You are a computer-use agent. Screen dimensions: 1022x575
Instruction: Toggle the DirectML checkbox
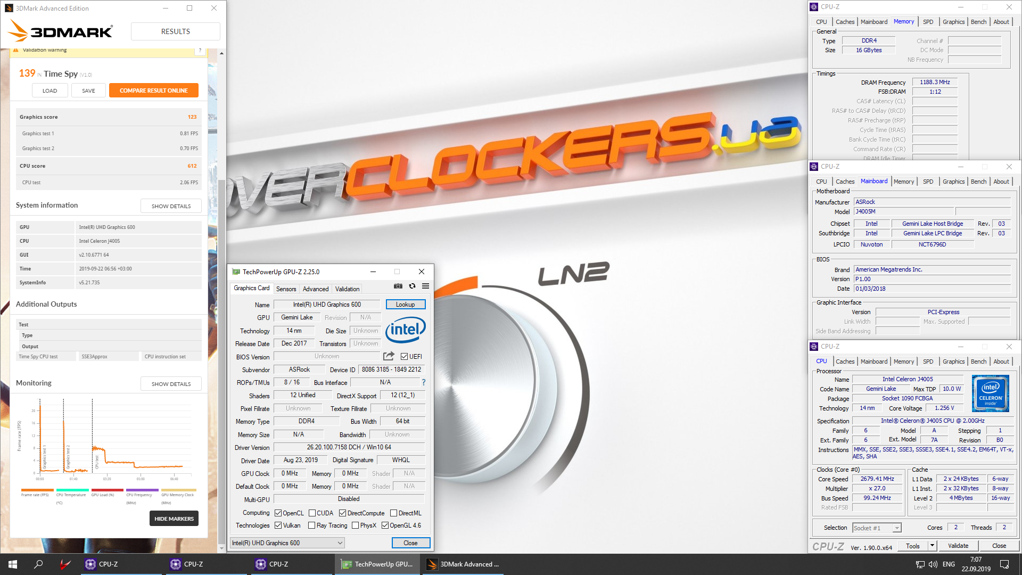(x=393, y=513)
